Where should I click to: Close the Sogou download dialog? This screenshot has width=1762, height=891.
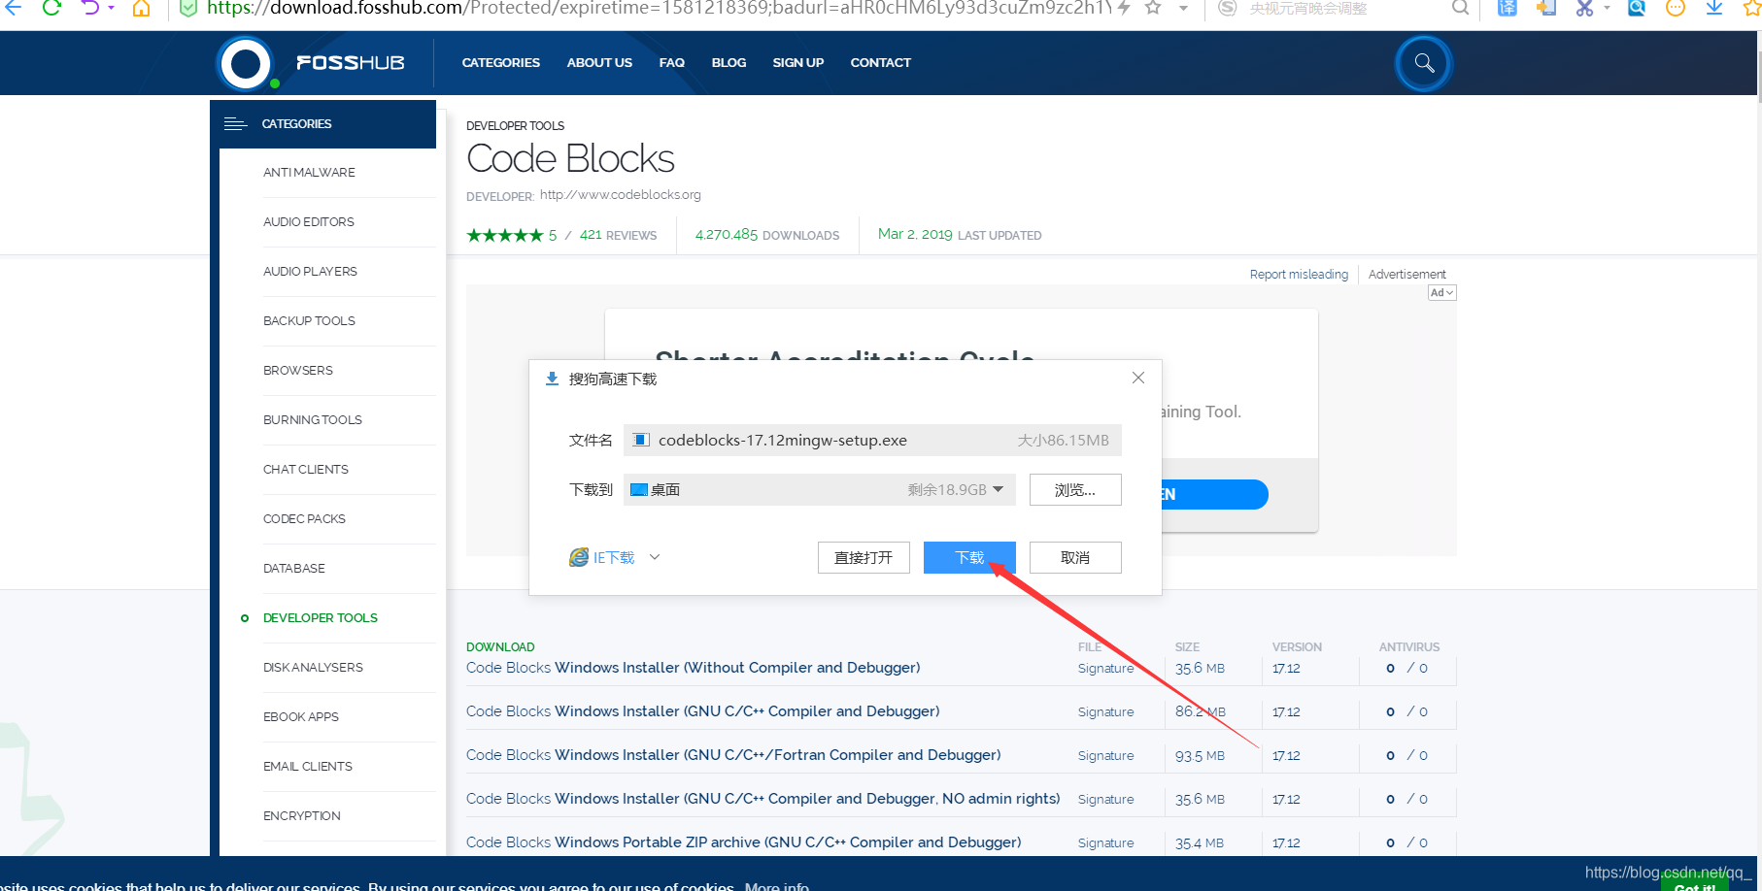[x=1138, y=378]
